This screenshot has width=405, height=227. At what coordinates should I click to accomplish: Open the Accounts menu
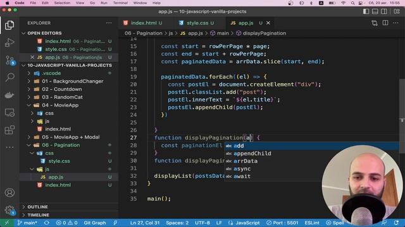point(9,192)
